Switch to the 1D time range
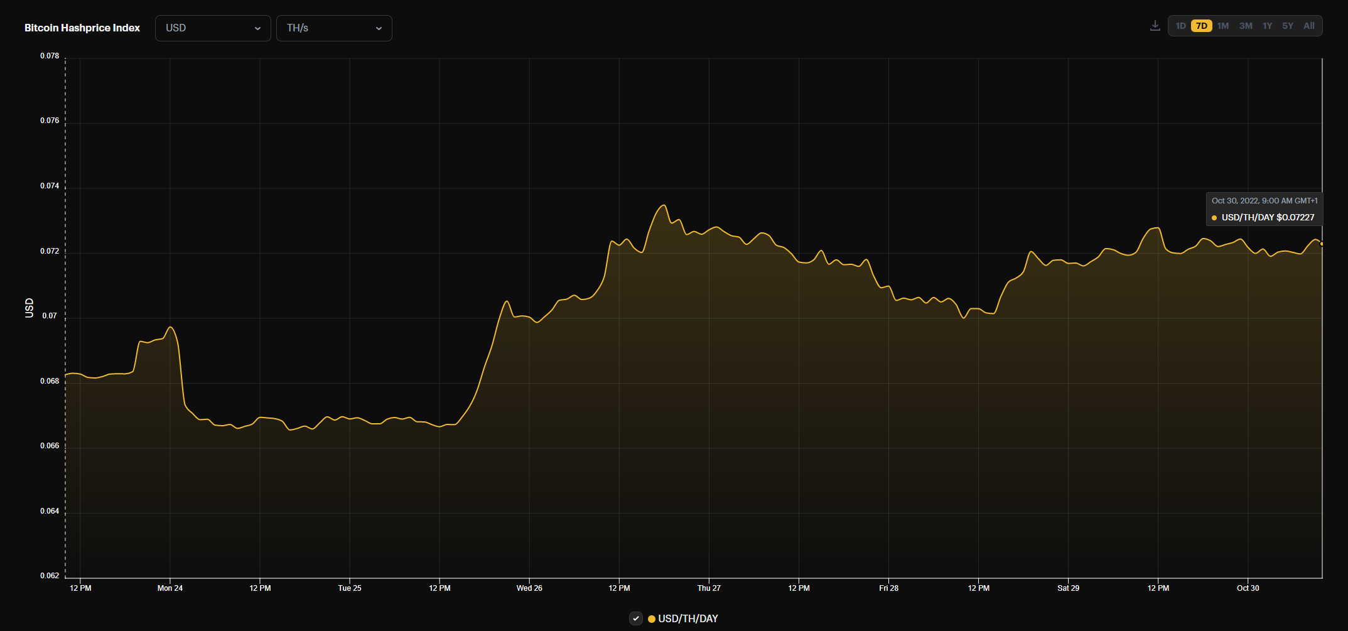Image resolution: width=1348 pixels, height=631 pixels. coord(1180,26)
